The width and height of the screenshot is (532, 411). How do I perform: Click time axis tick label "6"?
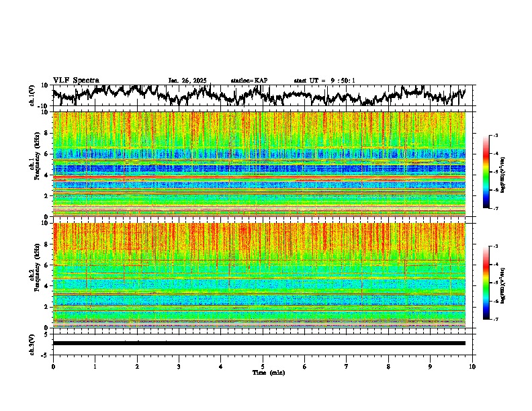click(304, 367)
